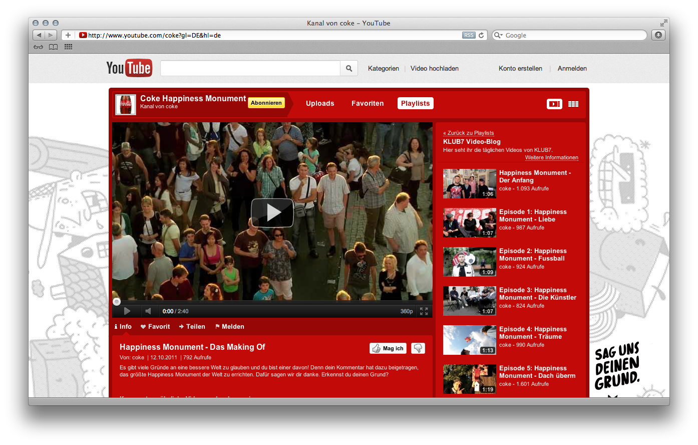
Task: Switch to player view layout icon
Action: point(554,104)
